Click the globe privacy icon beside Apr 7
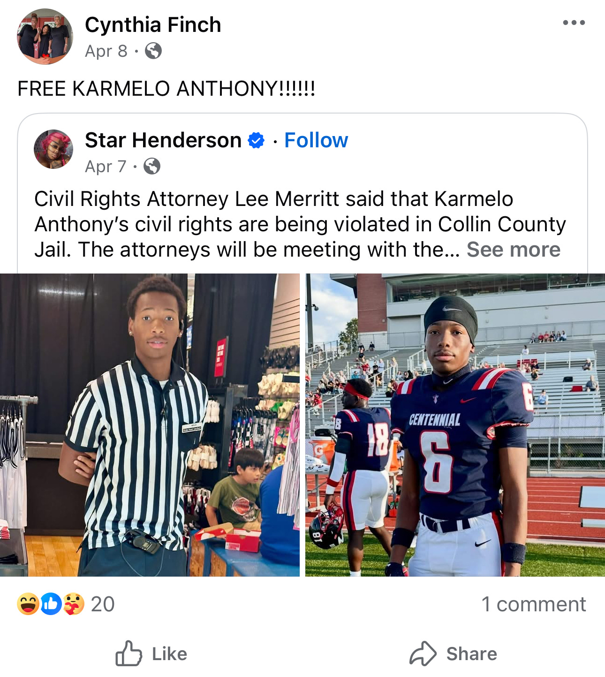 pyautogui.click(x=151, y=166)
